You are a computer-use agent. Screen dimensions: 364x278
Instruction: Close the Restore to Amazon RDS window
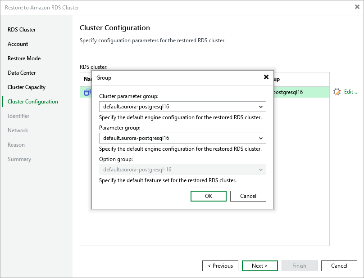click(x=357, y=7)
